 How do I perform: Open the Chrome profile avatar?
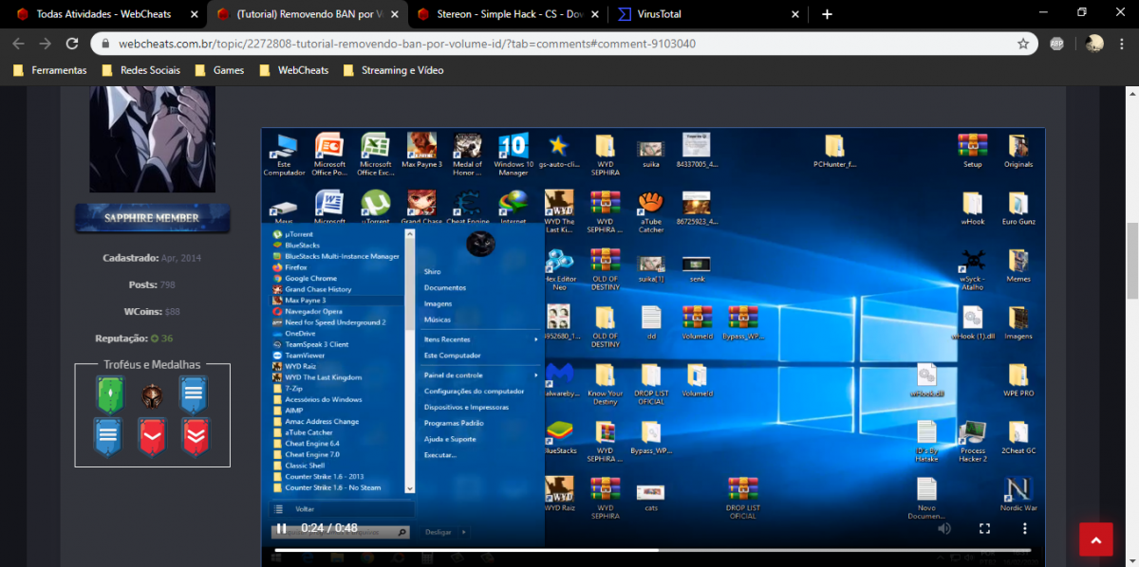point(1094,44)
